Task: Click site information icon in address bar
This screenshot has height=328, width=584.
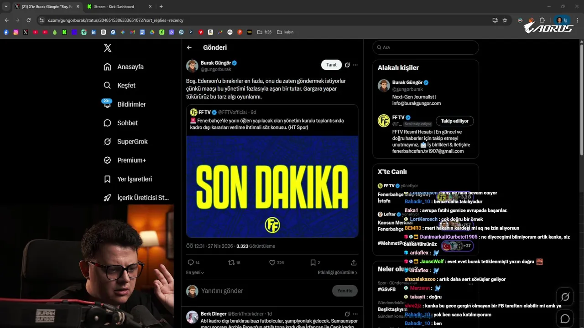Action: [x=42, y=20]
